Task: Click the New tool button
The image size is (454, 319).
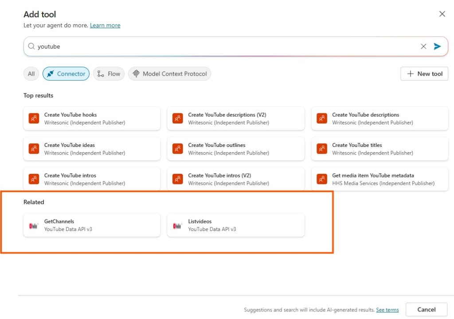Action: pos(424,74)
